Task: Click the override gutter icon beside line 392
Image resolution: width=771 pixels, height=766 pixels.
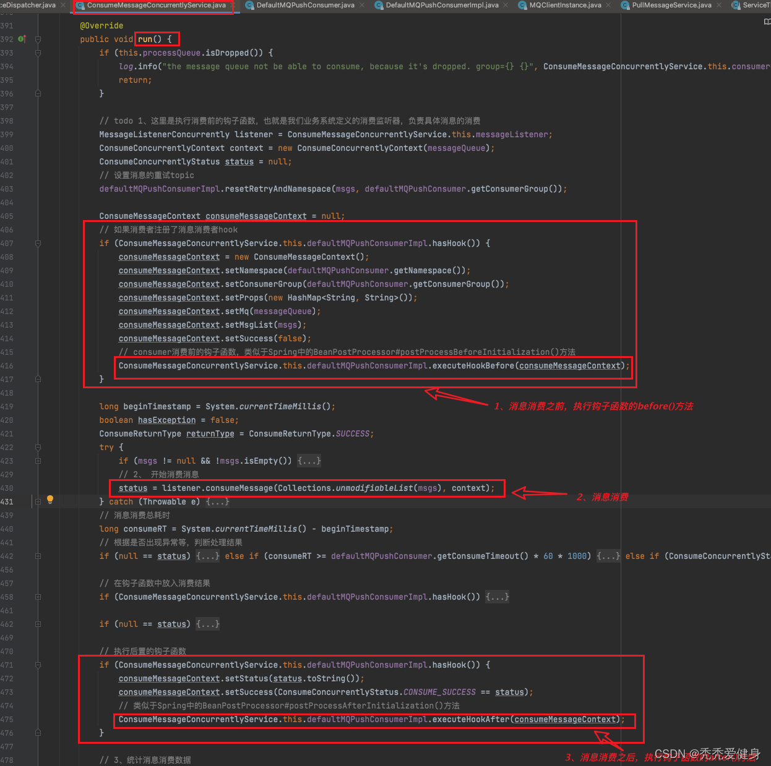Action: pos(22,39)
